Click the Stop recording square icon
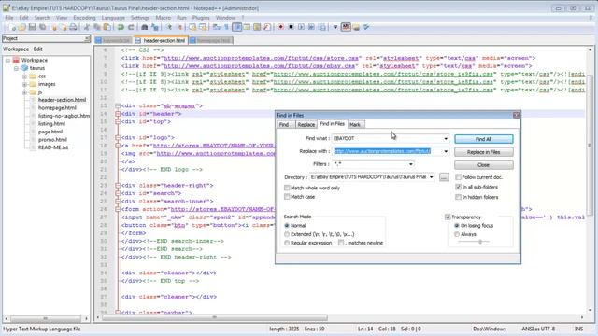Image resolution: width=598 pixels, height=336 pixels. 291,27
